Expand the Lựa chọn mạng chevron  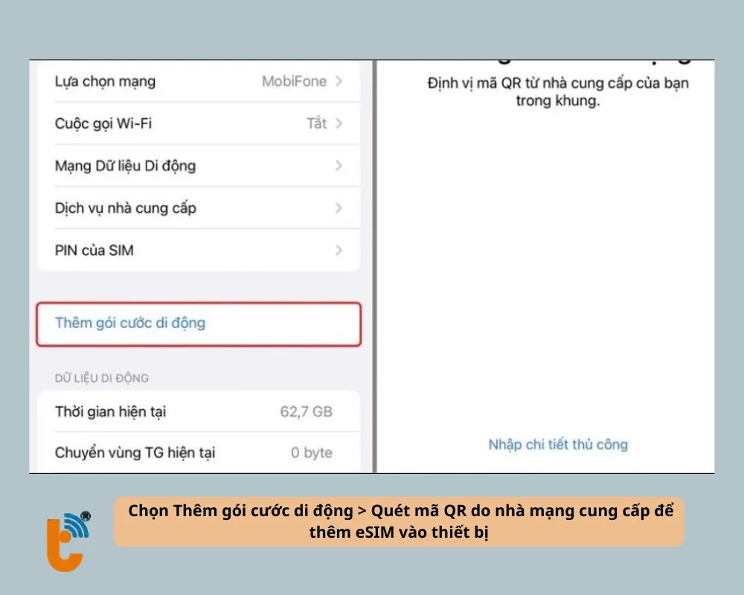click(340, 81)
